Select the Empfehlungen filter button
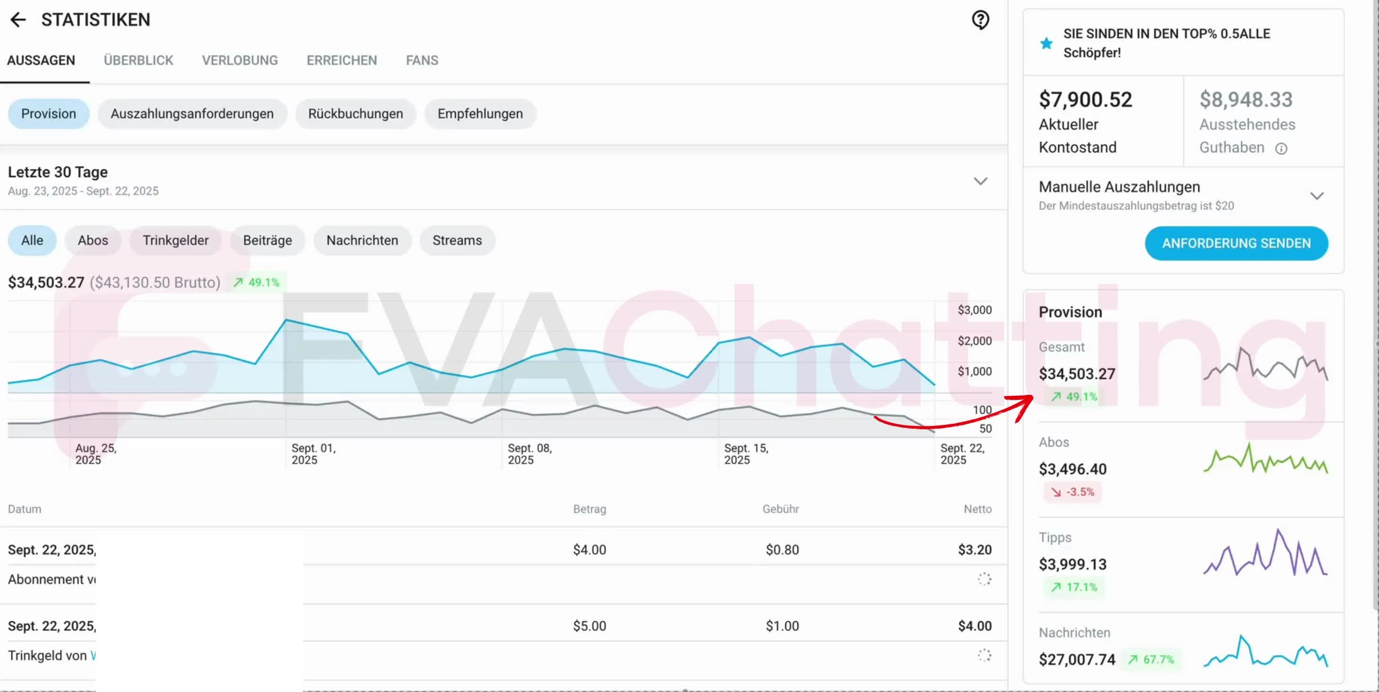The width and height of the screenshot is (1379, 692). pos(480,114)
